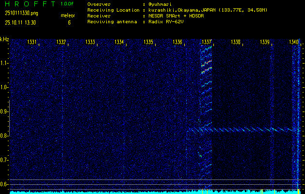Viewport: 305px width, 194px height.
Task: Click the kHz axis unit label
Action: pos(4,39)
